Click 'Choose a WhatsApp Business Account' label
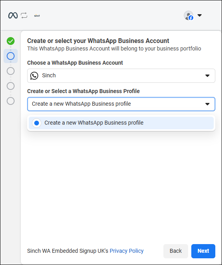Viewport: 222px width, 265px height. pos(75,63)
